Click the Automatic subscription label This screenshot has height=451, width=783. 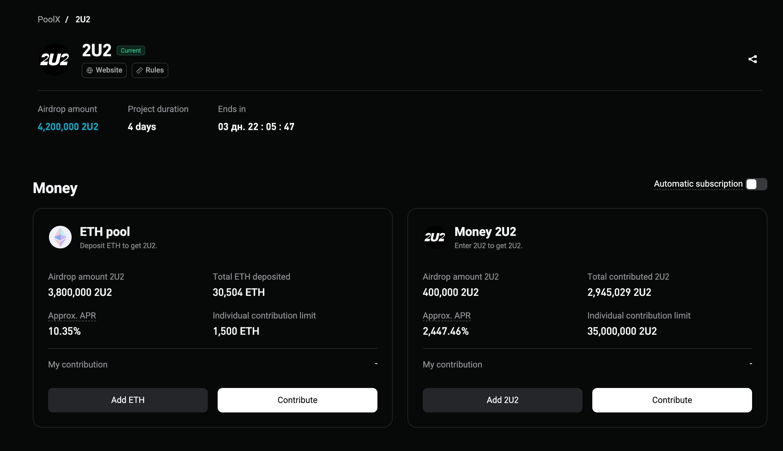click(698, 184)
